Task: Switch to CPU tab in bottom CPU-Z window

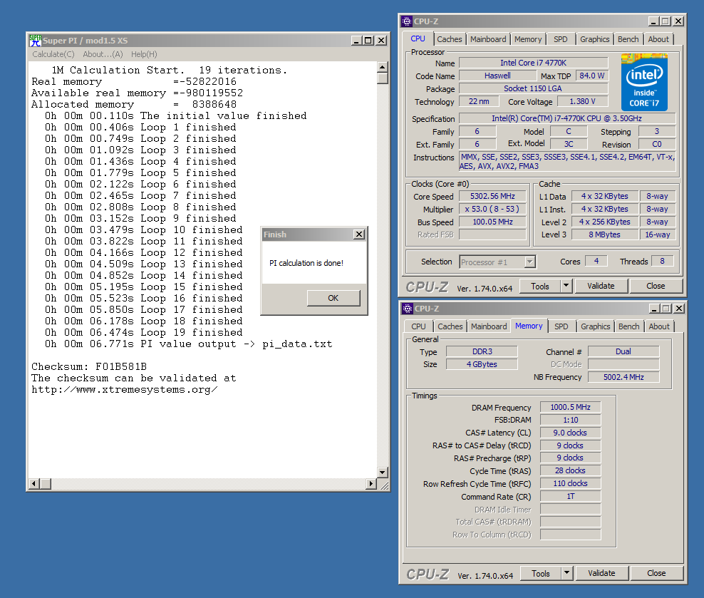Action: click(x=418, y=327)
